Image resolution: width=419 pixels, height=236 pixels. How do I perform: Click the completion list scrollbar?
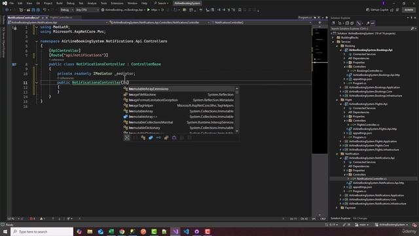(237, 109)
